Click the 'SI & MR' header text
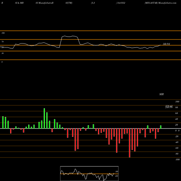 click(19, 3)
